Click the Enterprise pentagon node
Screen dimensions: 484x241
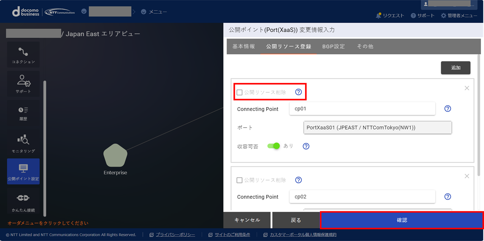tap(115, 156)
